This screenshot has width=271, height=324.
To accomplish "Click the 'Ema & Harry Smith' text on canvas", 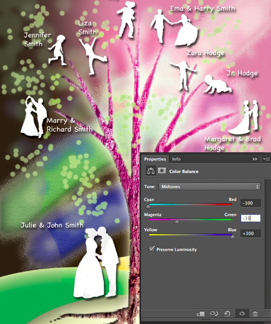I will tap(202, 8).
